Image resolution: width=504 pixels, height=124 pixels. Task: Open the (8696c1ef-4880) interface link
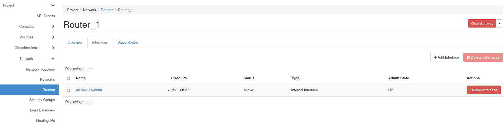tap(89, 90)
